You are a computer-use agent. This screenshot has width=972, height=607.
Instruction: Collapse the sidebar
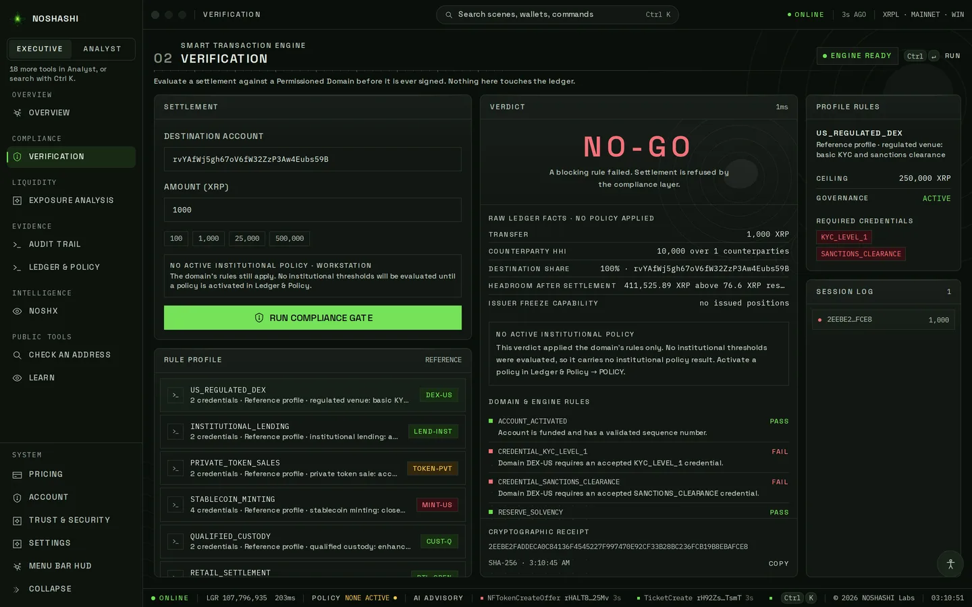71,589
